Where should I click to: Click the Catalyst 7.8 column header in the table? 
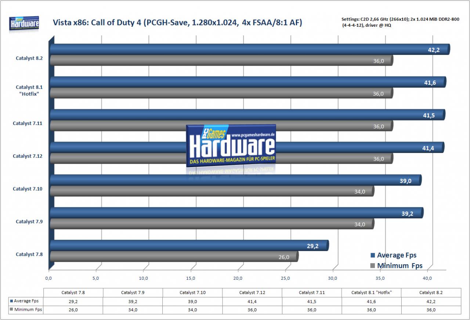pyautogui.click(x=73, y=293)
